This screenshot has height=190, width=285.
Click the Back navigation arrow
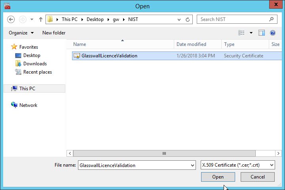click(11, 19)
